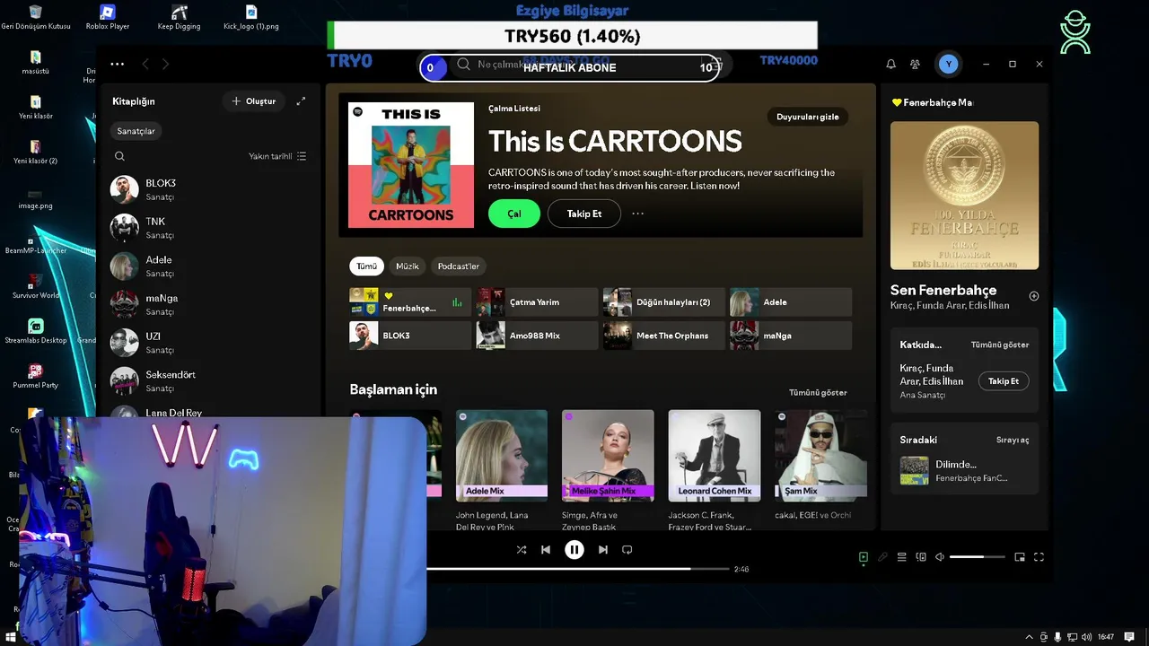Open lyrics microphone icon
Image resolution: width=1149 pixels, height=646 pixels.
pos(882,557)
